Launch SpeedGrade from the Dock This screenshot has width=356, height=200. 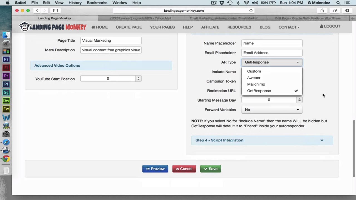pyautogui.click(x=6, y=92)
